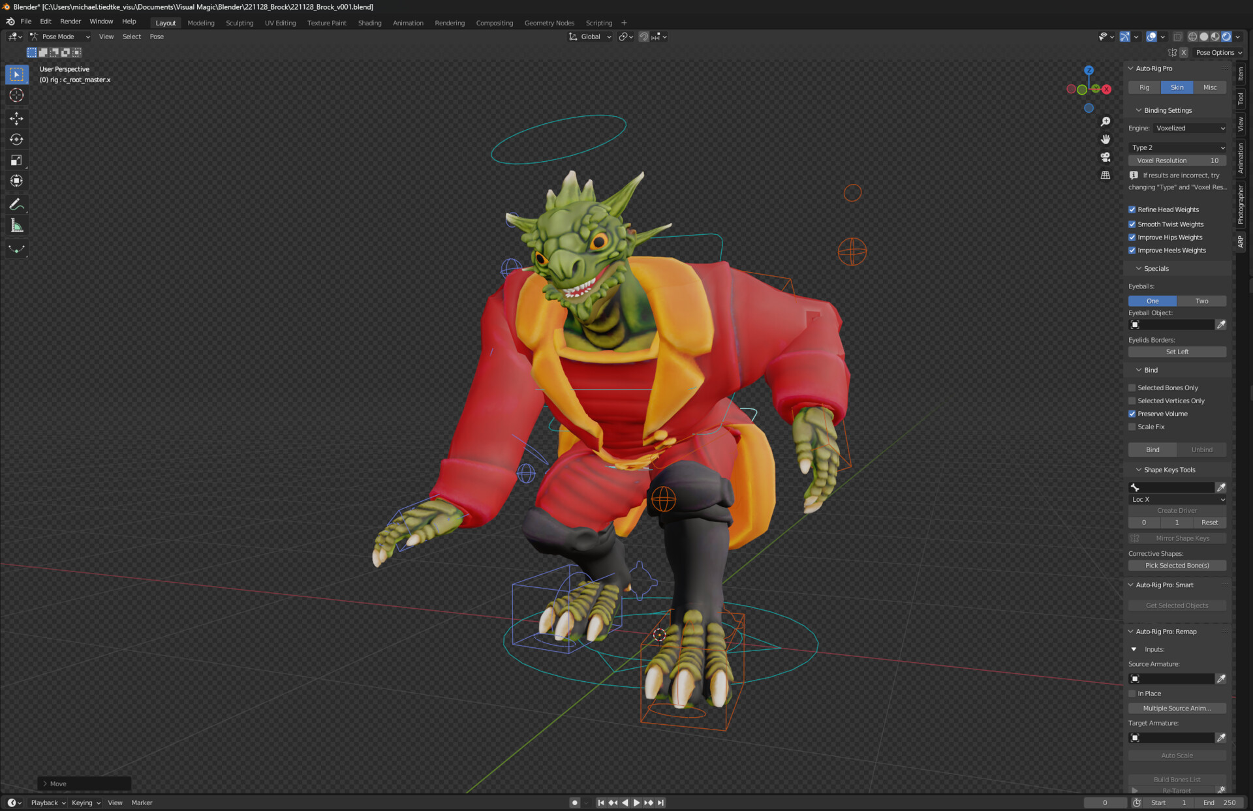Select the Measure tool
This screenshot has height=811, width=1253.
[x=16, y=225]
